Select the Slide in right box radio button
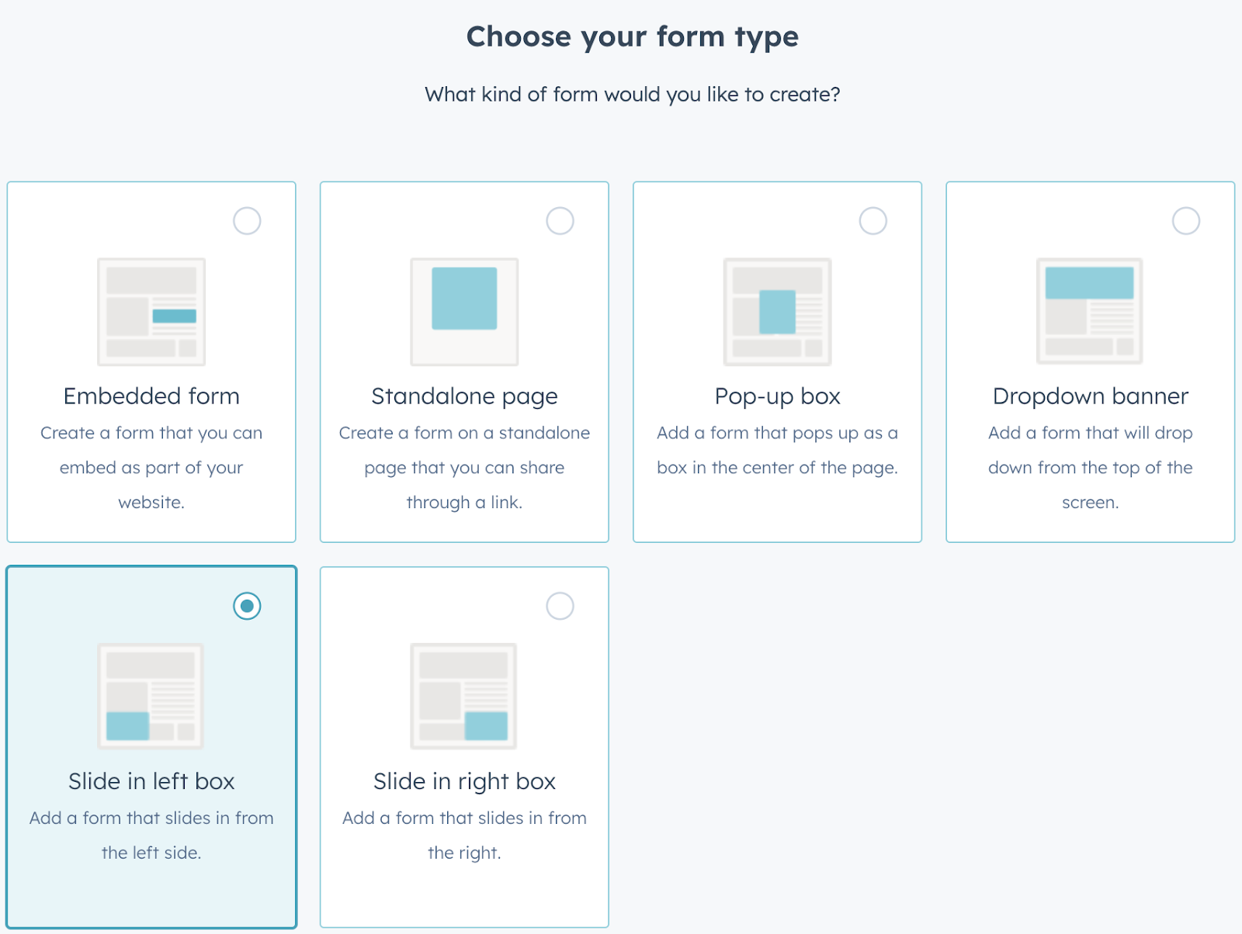Viewport: 1242px width, 934px height. coord(560,606)
